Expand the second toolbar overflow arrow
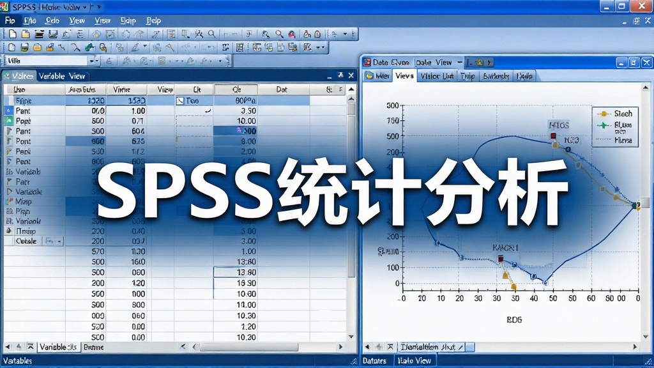Screen dimensions: 654x368 click(x=323, y=47)
